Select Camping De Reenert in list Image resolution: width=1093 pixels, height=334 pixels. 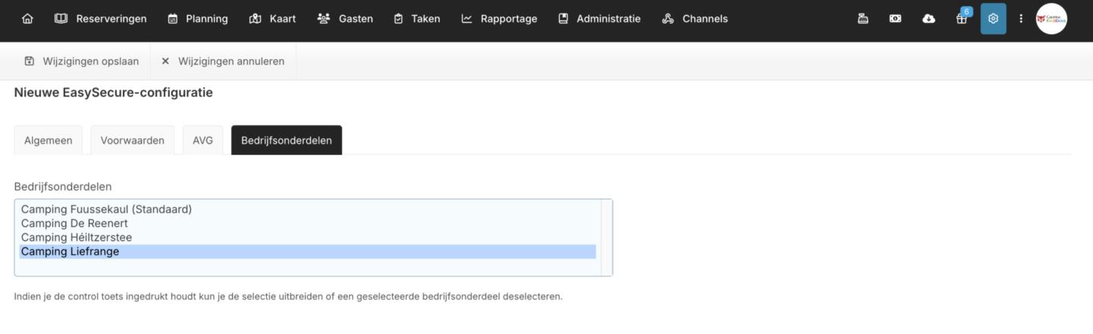coord(74,223)
